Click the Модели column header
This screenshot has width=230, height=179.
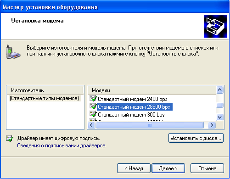click(x=152, y=90)
